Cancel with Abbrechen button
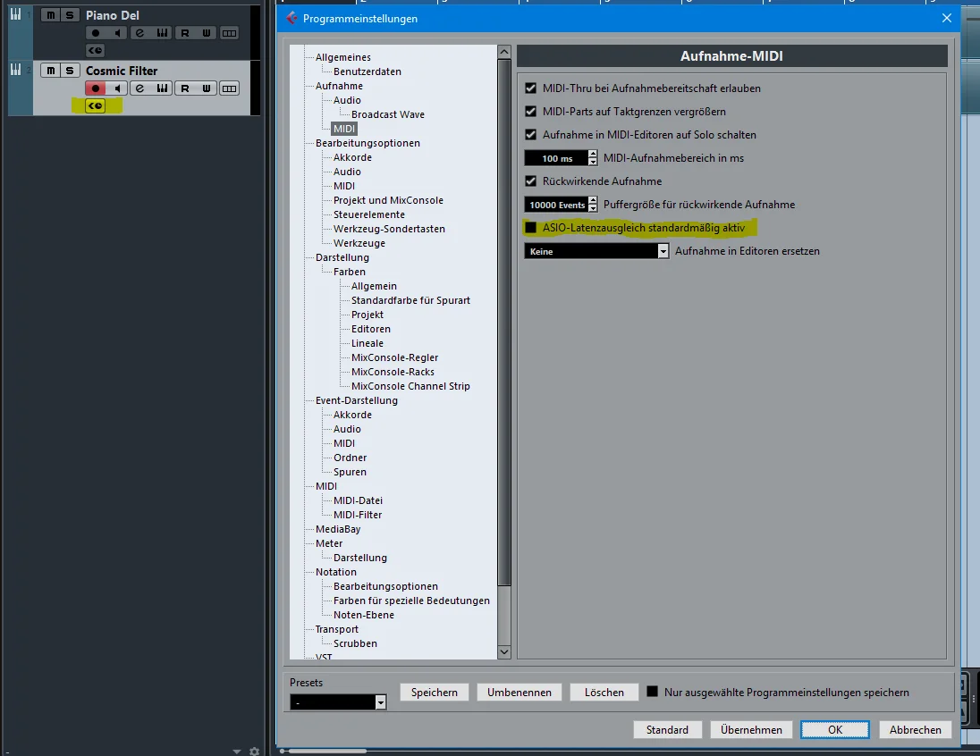This screenshot has width=980, height=756. tap(916, 730)
